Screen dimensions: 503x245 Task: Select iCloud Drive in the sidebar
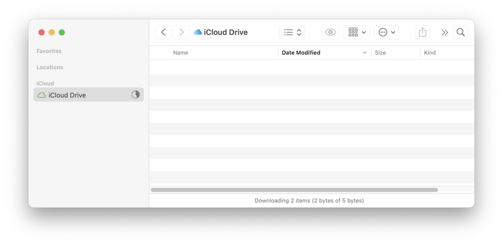tap(88, 94)
